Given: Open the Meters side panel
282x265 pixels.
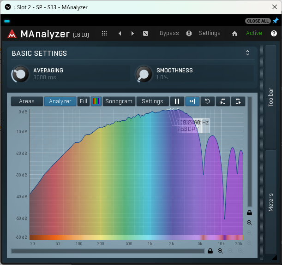Looking at the screenshot, I should coord(271,202).
